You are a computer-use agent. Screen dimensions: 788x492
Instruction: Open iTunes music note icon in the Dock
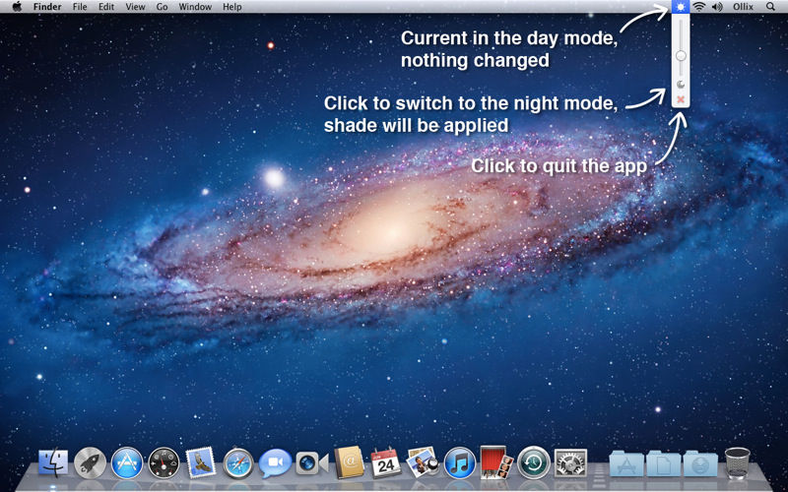click(459, 462)
